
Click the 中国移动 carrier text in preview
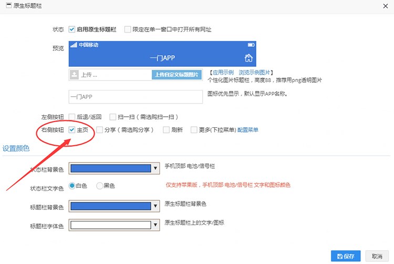click(x=88, y=45)
